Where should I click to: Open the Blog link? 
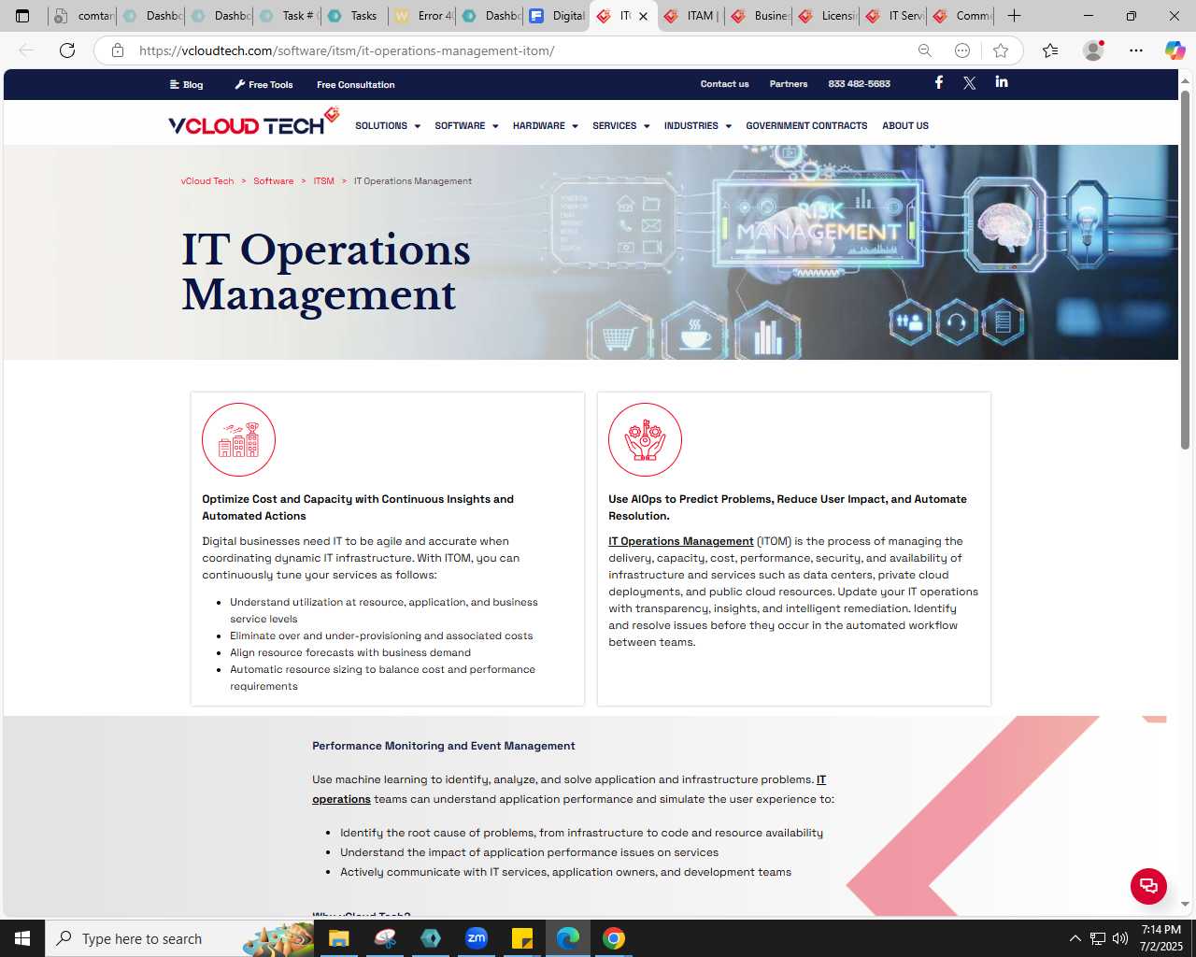pyautogui.click(x=187, y=84)
